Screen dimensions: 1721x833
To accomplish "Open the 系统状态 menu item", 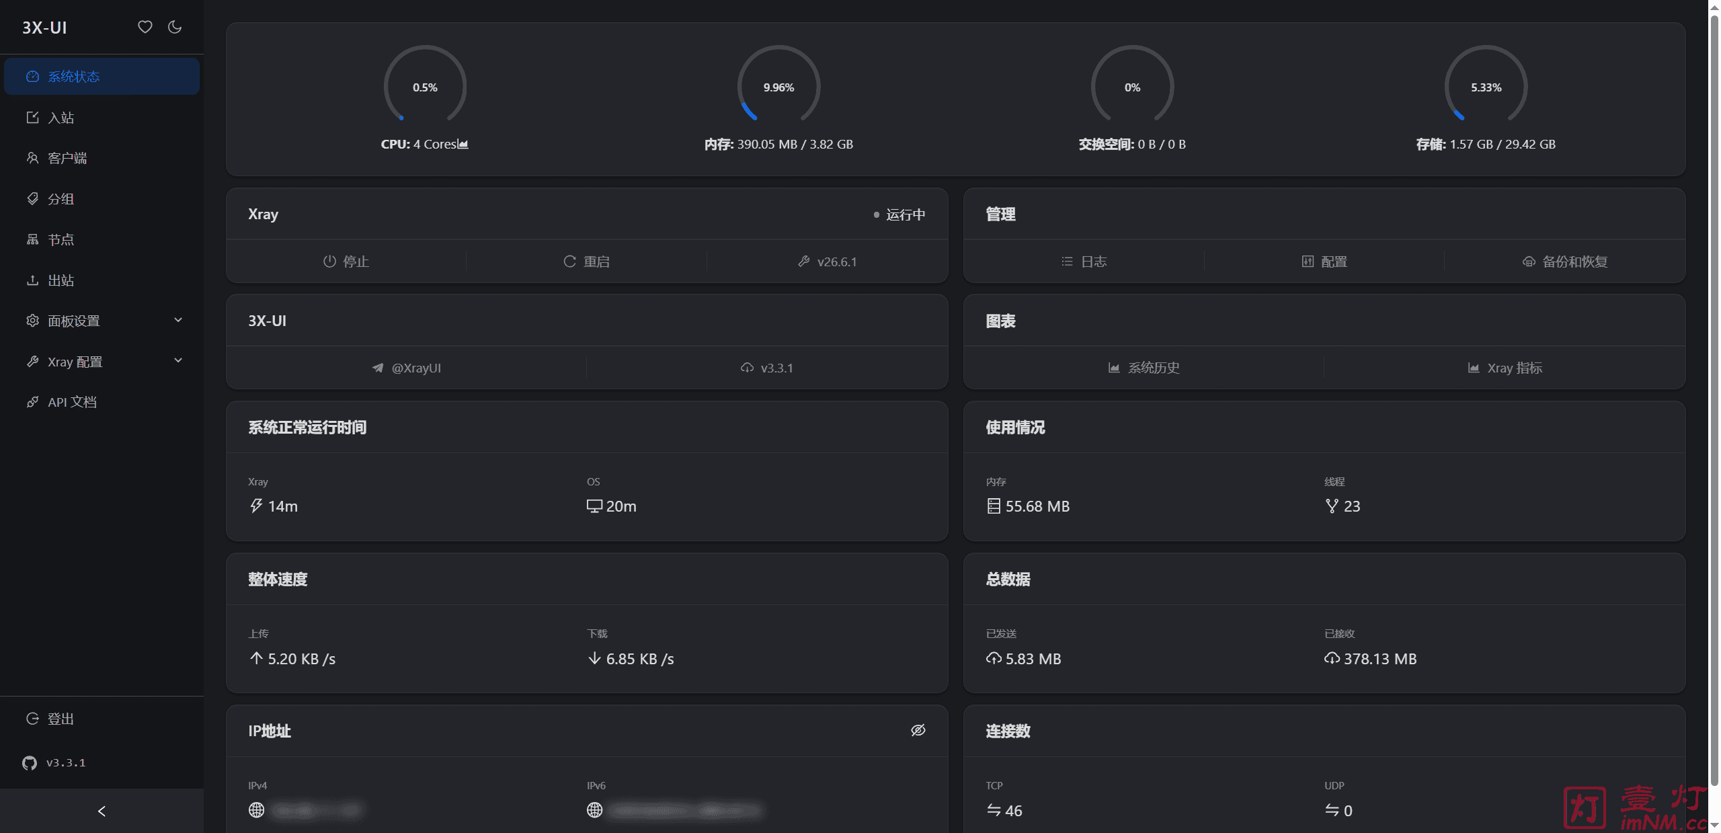I will coord(102,76).
